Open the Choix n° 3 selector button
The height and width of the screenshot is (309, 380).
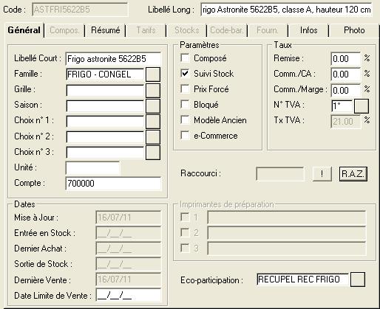coord(153,153)
